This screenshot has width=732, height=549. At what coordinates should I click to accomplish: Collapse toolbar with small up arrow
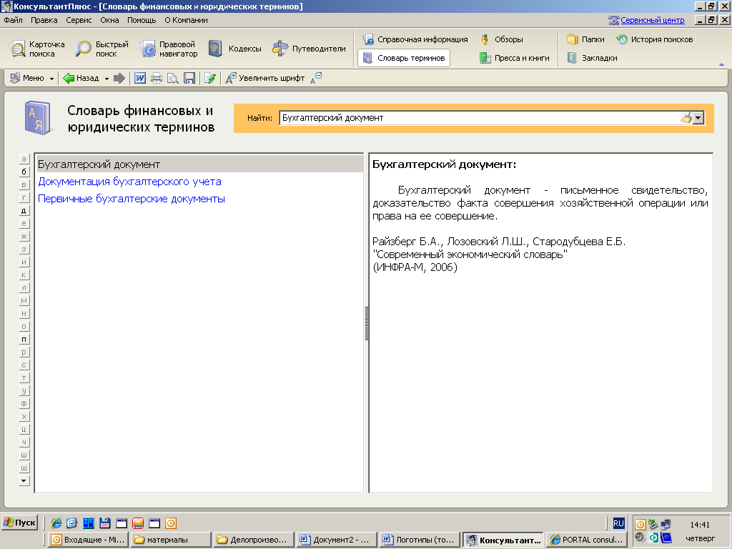[x=722, y=65]
